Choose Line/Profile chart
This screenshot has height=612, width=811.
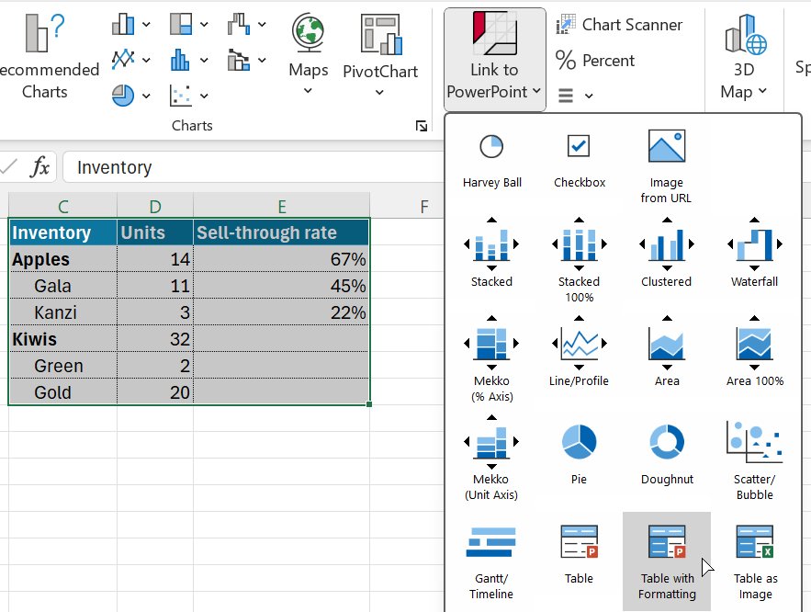(x=579, y=352)
